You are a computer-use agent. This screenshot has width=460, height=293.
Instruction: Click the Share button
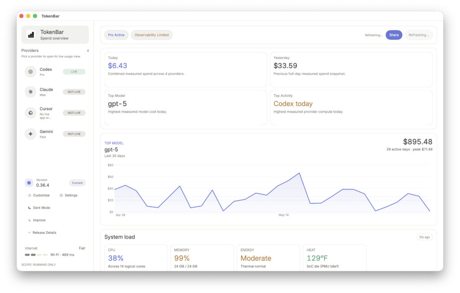[x=394, y=35]
